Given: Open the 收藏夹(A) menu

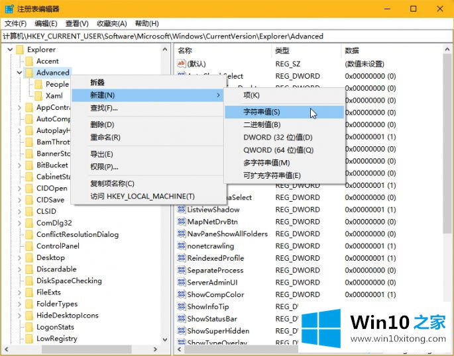Looking at the screenshot, I should (112, 24).
